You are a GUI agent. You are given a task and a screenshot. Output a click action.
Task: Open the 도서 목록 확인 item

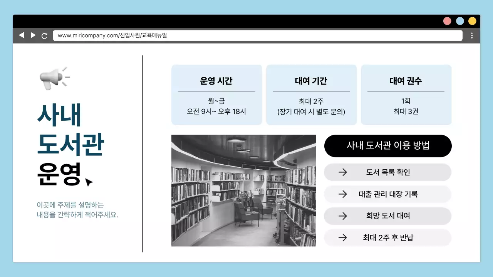[x=388, y=172]
